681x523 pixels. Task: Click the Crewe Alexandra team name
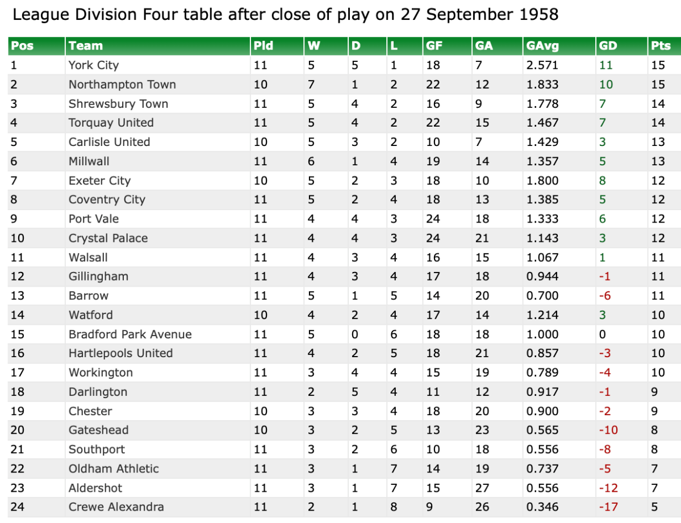[x=116, y=507]
